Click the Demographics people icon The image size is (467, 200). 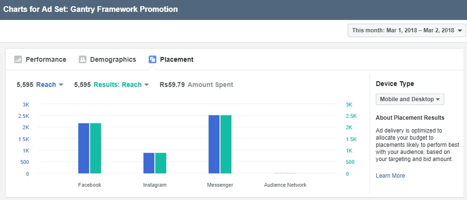click(x=83, y=59)
